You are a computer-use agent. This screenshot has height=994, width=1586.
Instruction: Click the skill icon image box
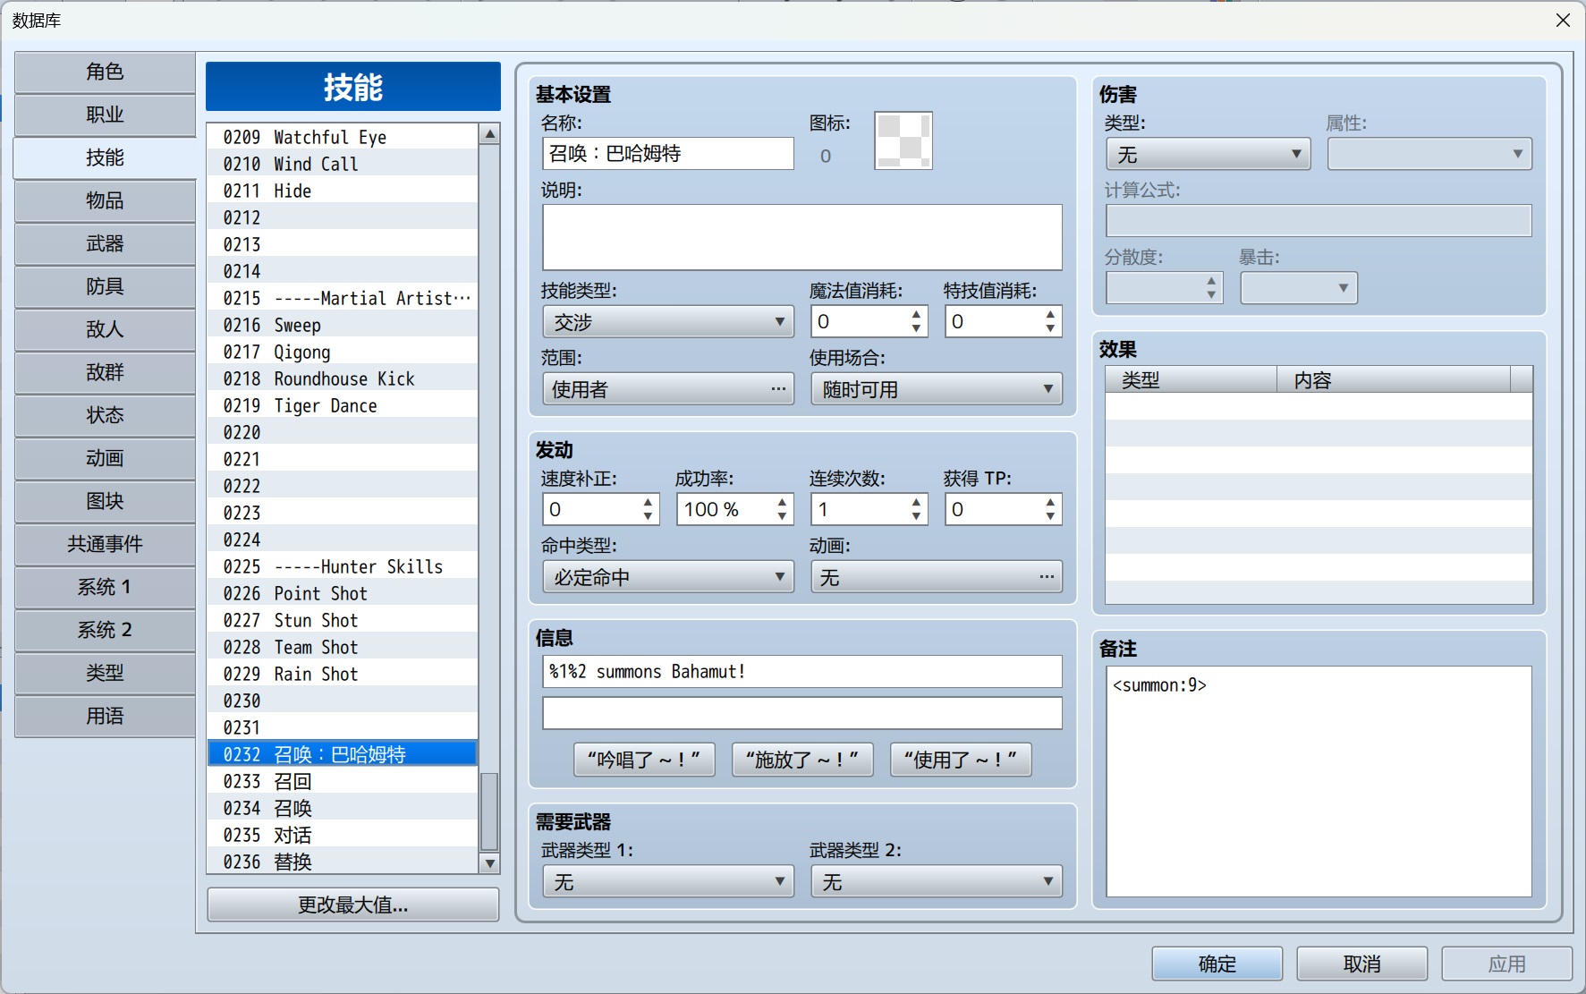coord(903,140)
